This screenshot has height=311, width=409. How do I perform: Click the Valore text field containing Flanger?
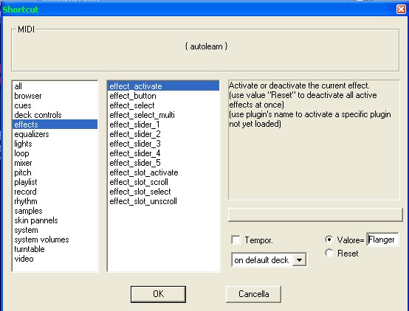(382, 240)
